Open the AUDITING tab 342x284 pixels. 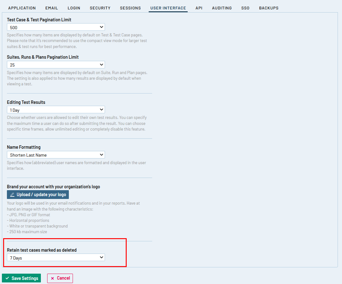[222, 8]
